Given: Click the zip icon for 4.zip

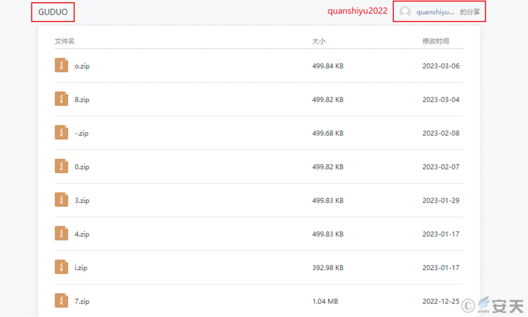Looking at the screenshot, I should click(x=61, y=233).
